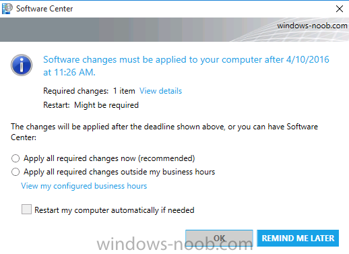
Task: Click the 'Restart: Might be required' text
Action: pyautogui.click(x=91, y=105)
